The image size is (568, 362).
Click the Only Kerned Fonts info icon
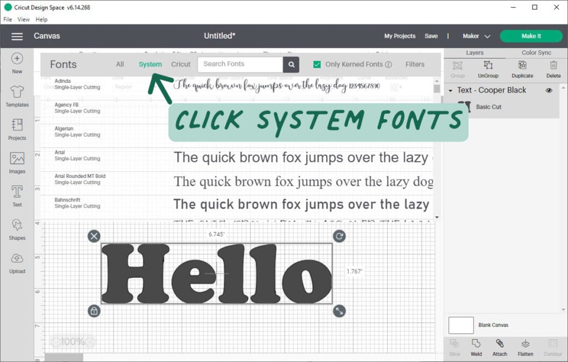388,64
